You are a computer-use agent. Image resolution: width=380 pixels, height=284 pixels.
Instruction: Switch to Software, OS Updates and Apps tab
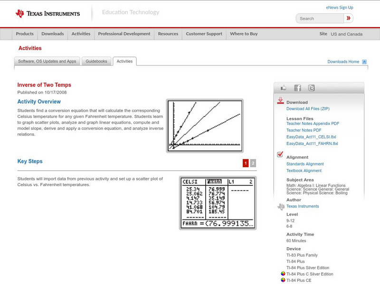[x=47, y=61]
